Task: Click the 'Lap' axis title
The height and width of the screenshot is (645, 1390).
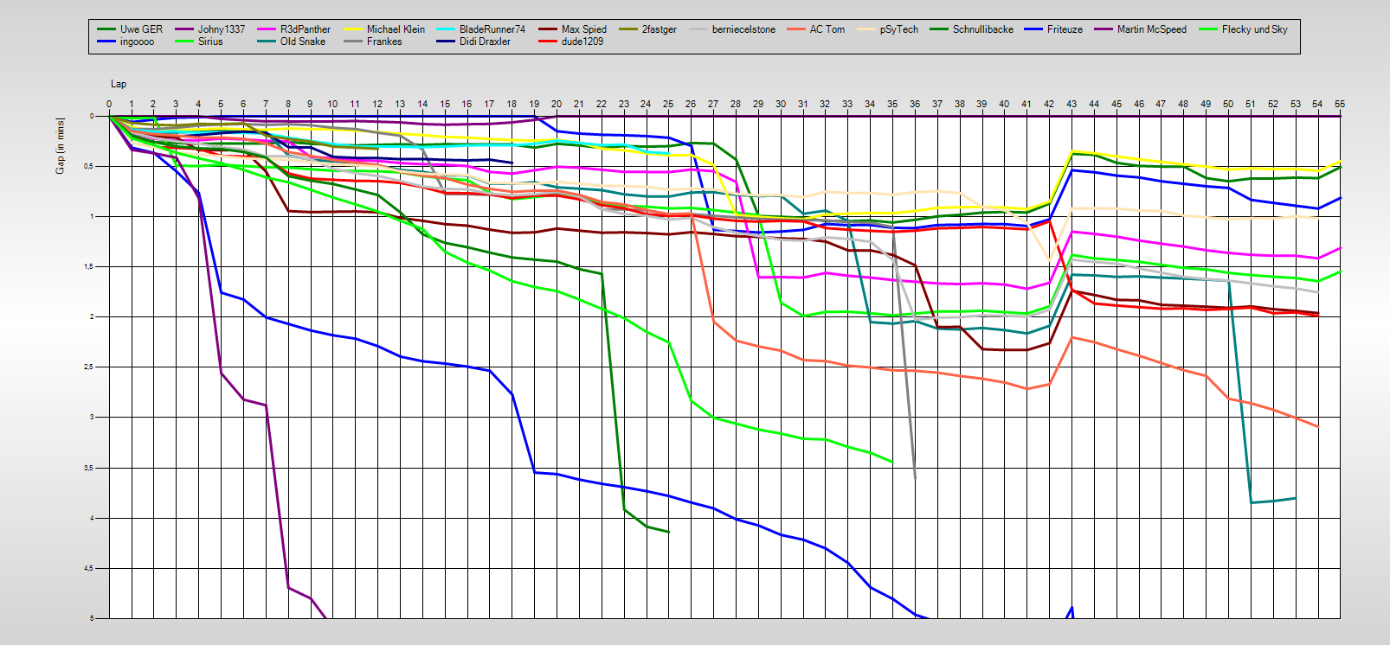Action: pos(119,84)
